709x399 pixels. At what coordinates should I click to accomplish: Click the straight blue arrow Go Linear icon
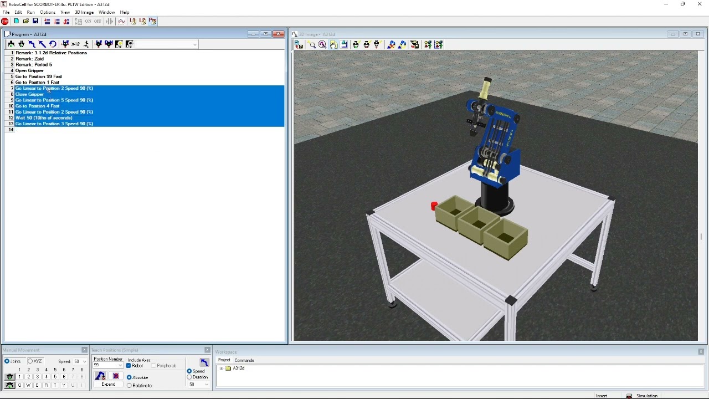point(42,44)
